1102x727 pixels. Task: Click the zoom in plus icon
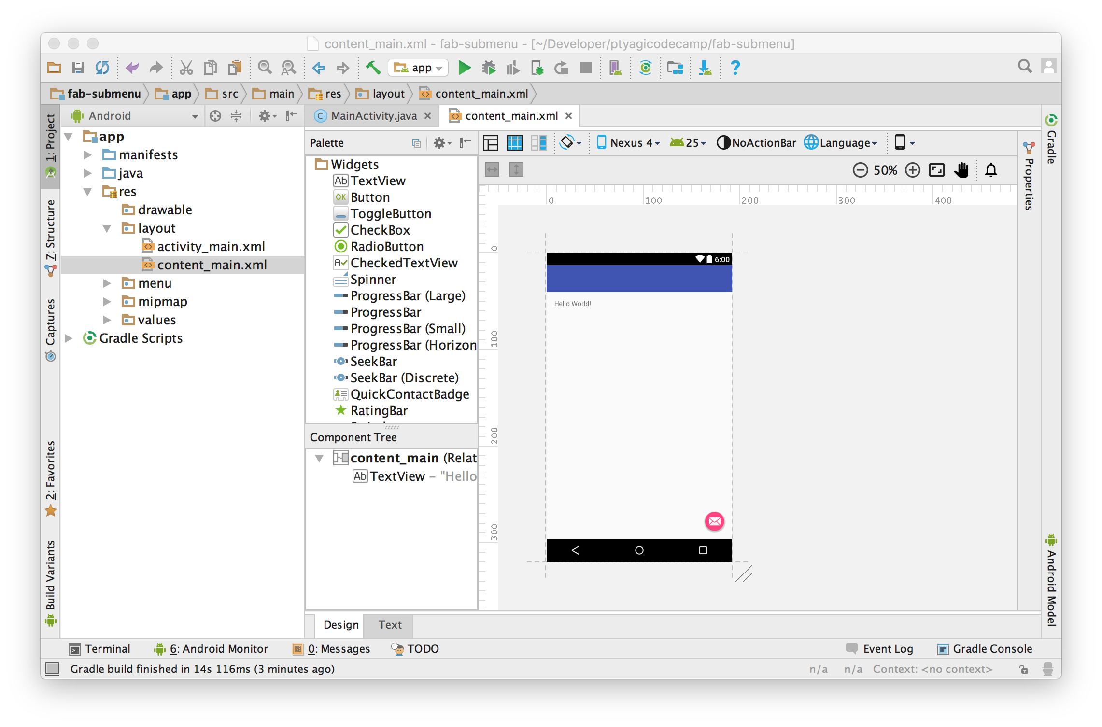[x=912, y=170]
